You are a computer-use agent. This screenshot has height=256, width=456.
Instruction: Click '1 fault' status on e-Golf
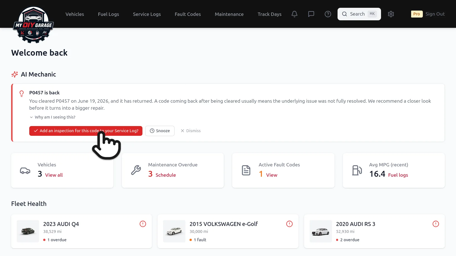click(x=198, y=240)
